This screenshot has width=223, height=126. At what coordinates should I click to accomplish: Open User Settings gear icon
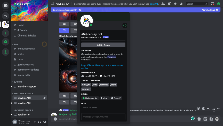45,122
